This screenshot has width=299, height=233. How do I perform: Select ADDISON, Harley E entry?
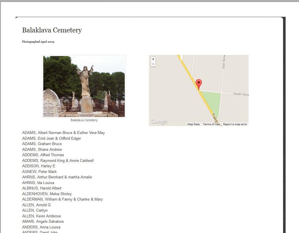(39, 166)
